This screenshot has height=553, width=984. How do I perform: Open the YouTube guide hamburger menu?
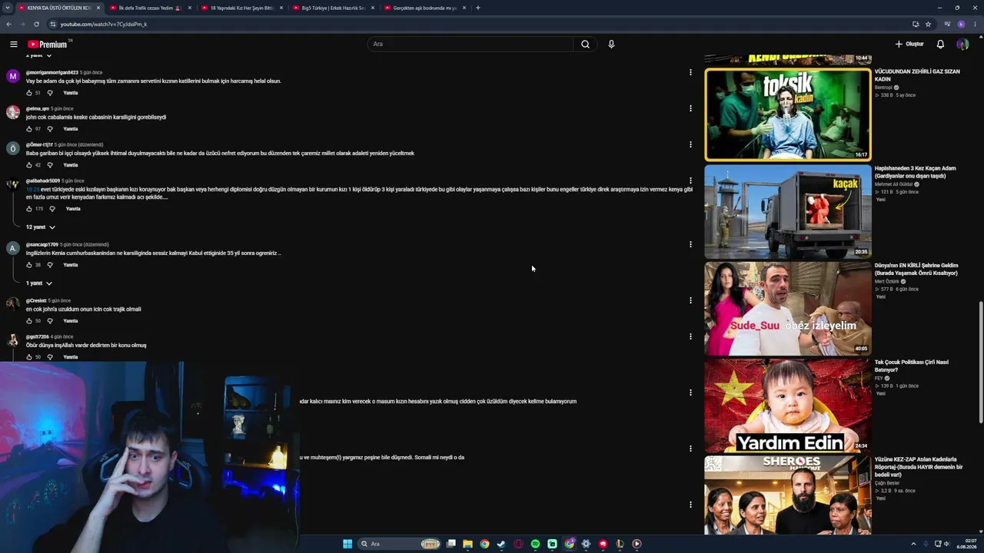13,45
